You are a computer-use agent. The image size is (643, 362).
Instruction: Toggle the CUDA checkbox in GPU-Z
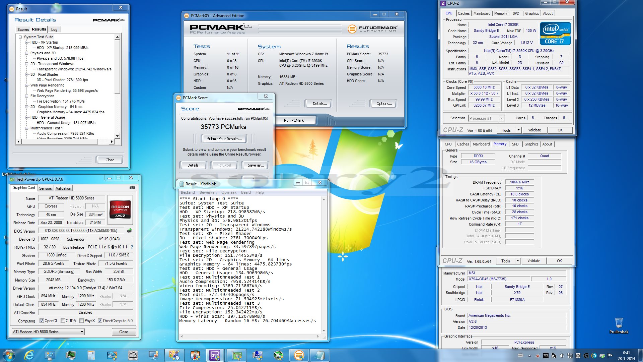(x=63, y=321)
